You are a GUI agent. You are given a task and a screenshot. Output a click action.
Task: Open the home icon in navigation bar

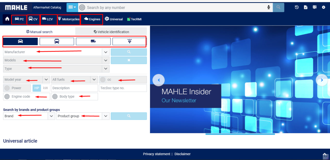coord(7,19)
